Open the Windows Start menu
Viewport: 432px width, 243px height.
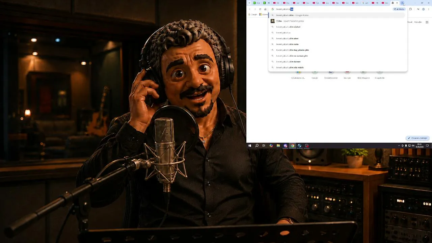pos(250,145)
